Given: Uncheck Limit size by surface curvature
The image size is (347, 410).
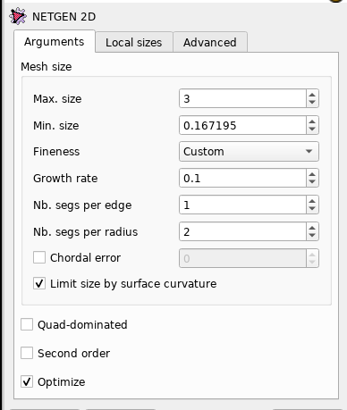Looking at the screenshot, I should click(x=39, y=283).
